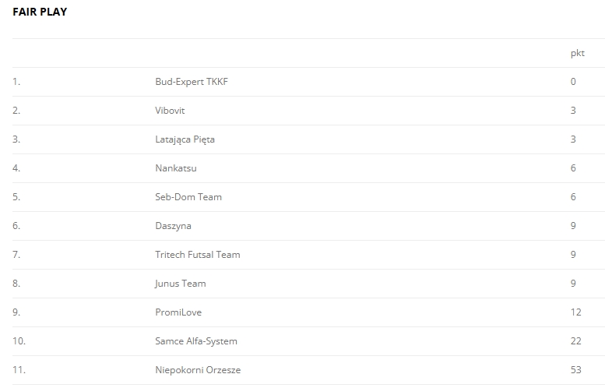605x388 pixels.
Task: Select team name Bud-Expert TKKF
Action: click(192, 82)
